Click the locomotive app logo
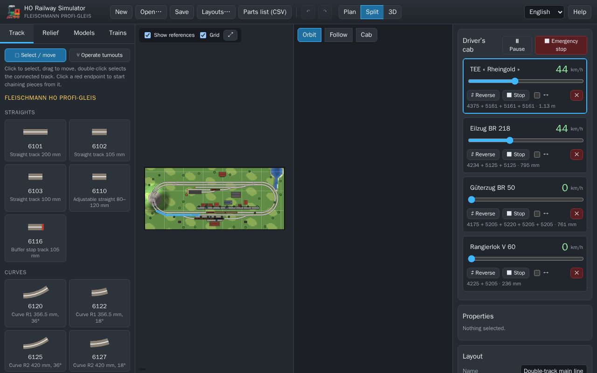This screenshot has height=373, width=597. [13, 12]
